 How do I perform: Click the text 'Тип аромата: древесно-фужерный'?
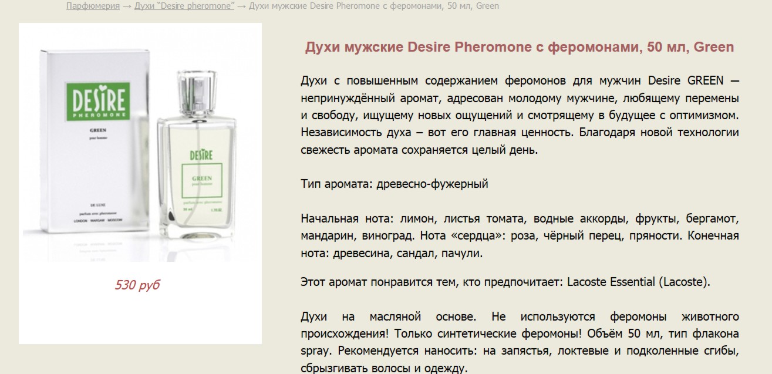395,184
